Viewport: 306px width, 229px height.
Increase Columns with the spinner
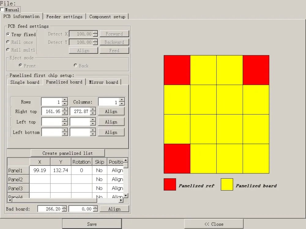[122, 100]
